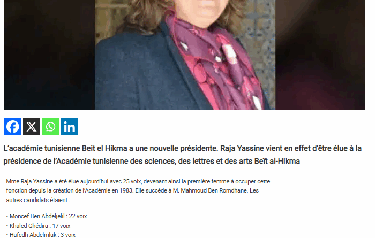
Task: Click headline line starting "L'académie tunisienne Beit el Hikma"
Action: tap(183, 148)
